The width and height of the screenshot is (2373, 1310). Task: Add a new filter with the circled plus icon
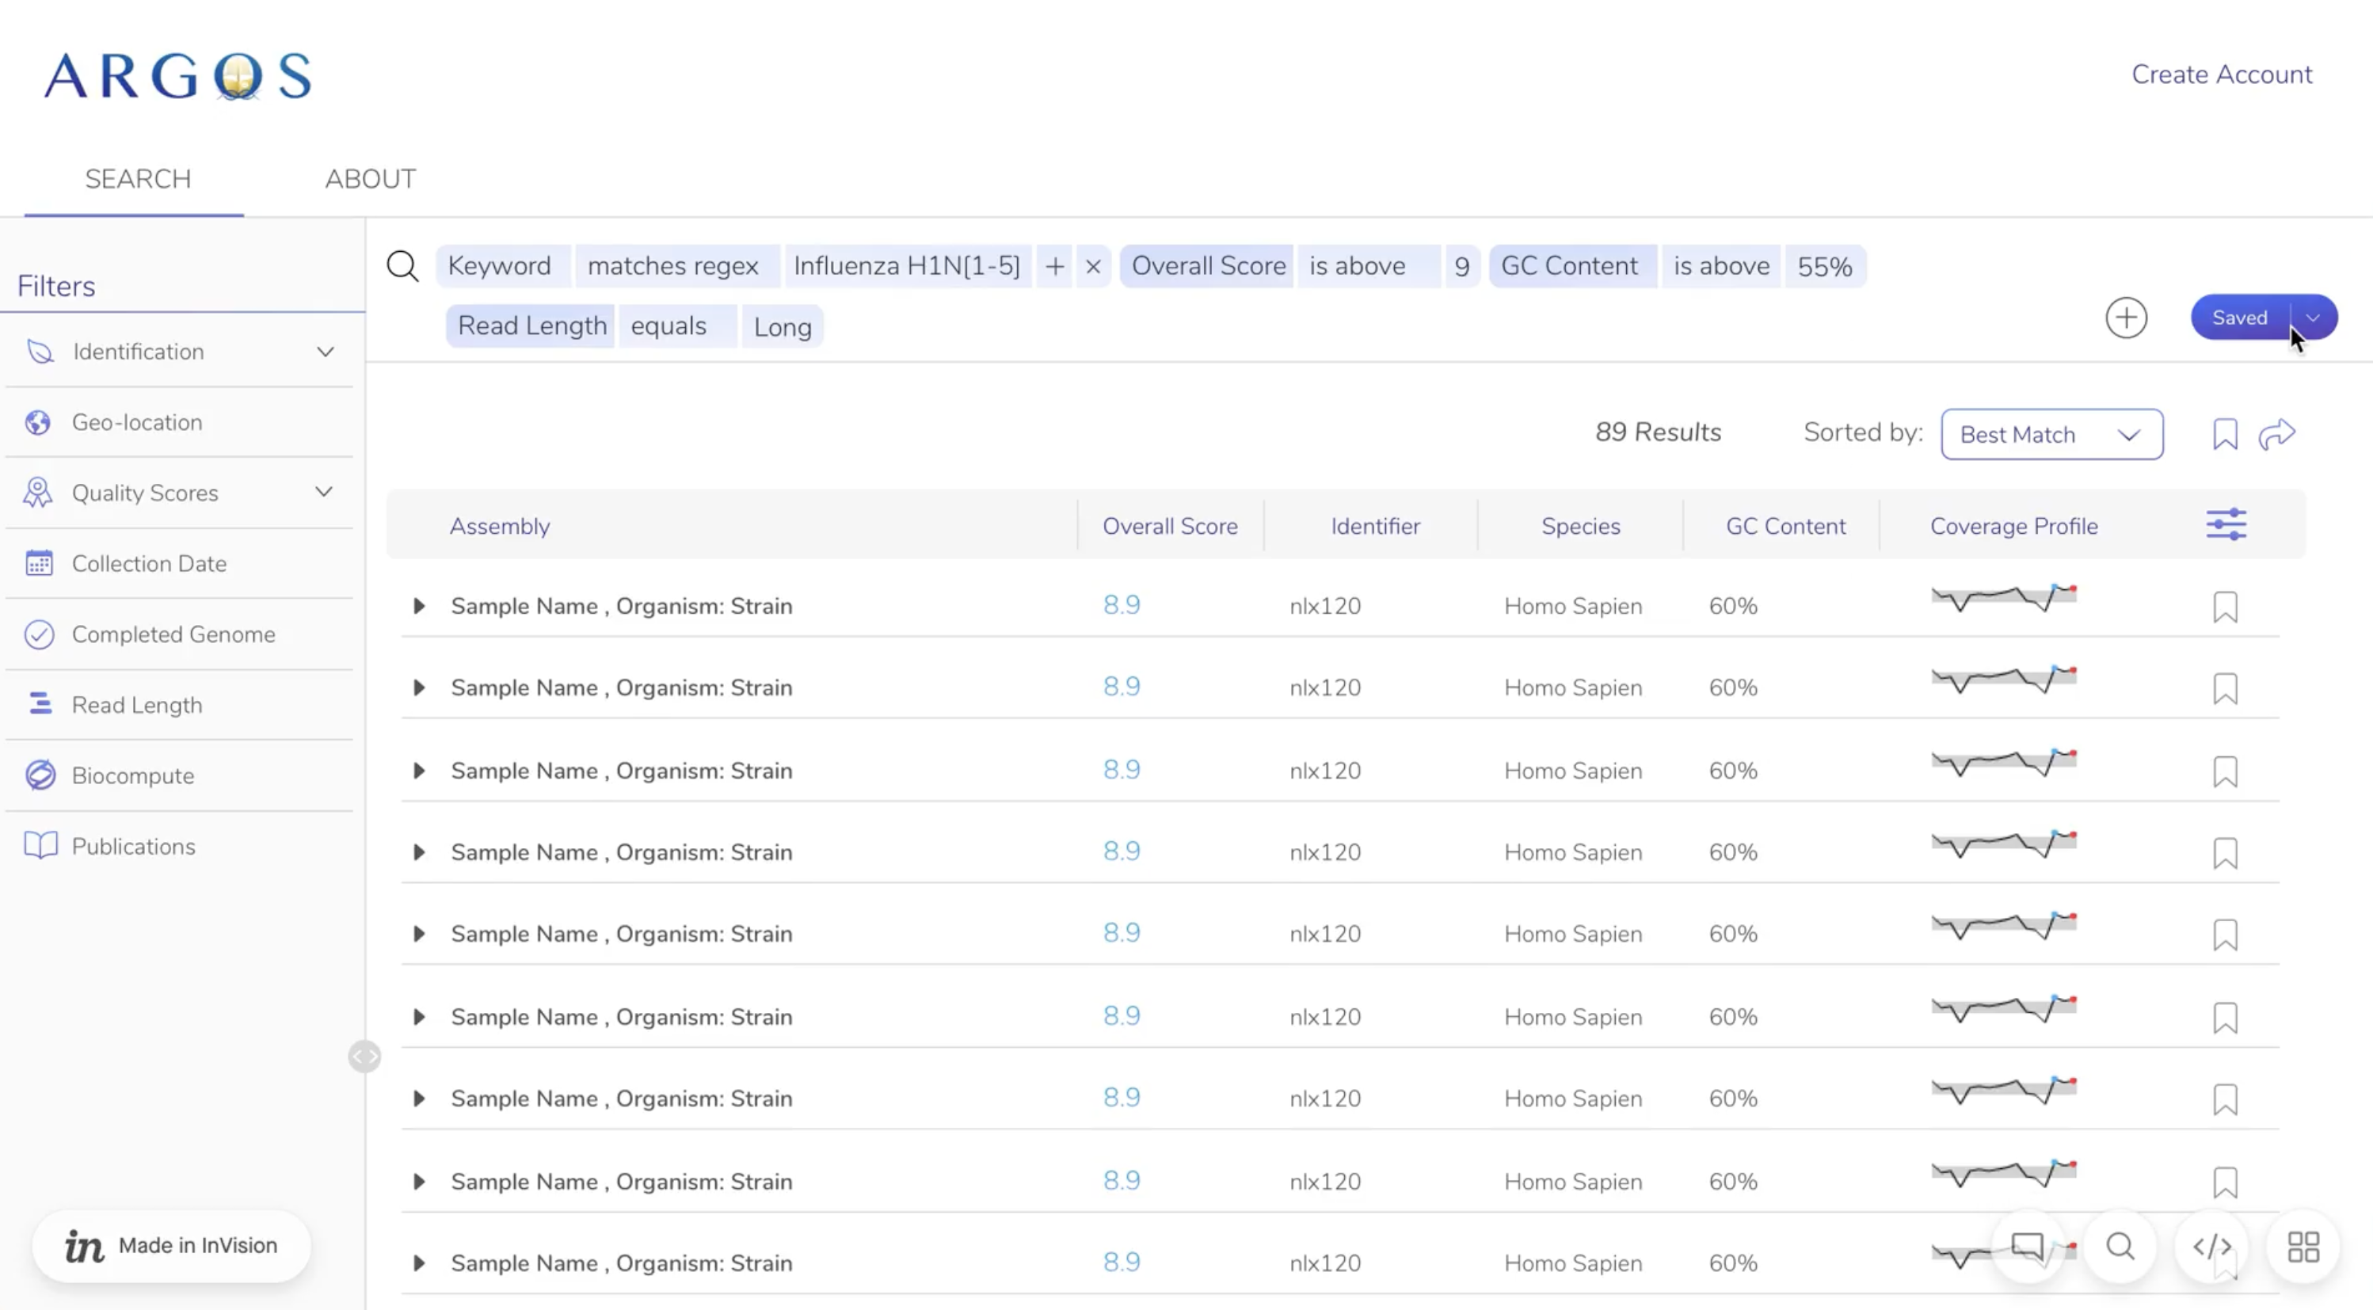click(2126, 318)
